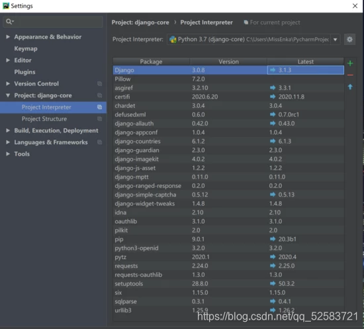Expand Appearance & Behavior section
The width and height of the screenshot is (364, 329).
point(8,36)
